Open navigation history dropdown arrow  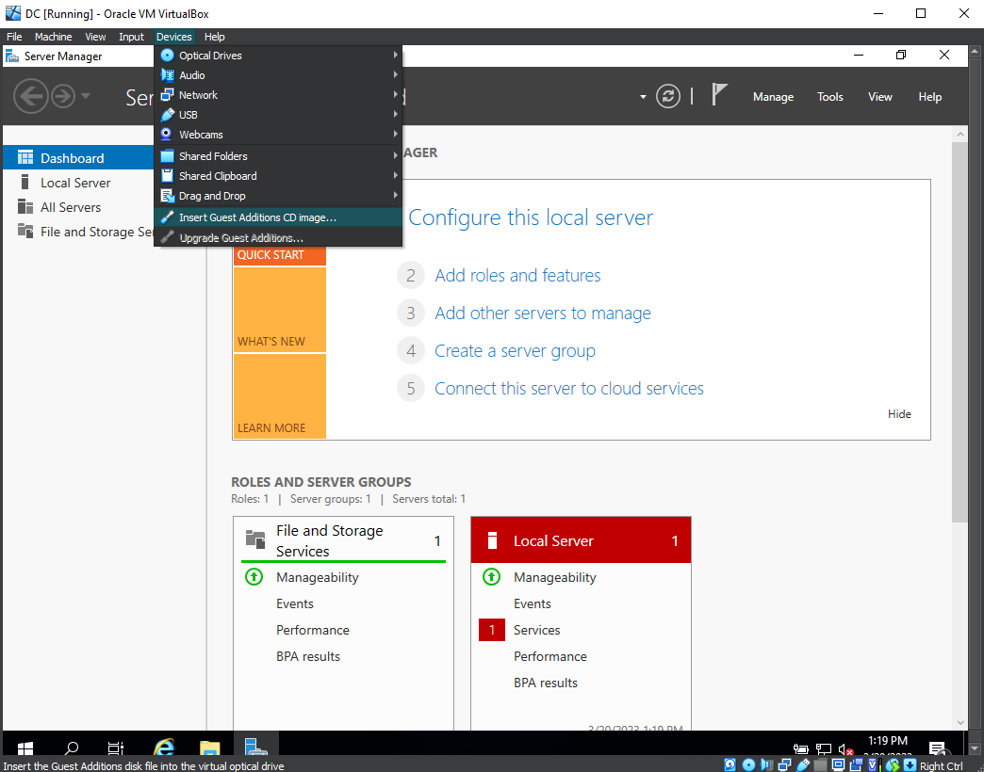coord(86,96)
